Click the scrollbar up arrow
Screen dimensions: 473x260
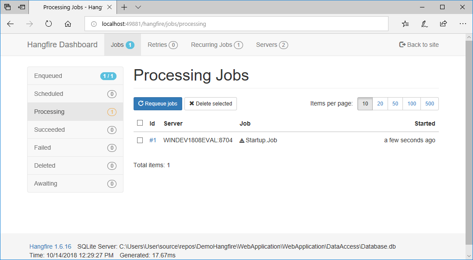469,37
